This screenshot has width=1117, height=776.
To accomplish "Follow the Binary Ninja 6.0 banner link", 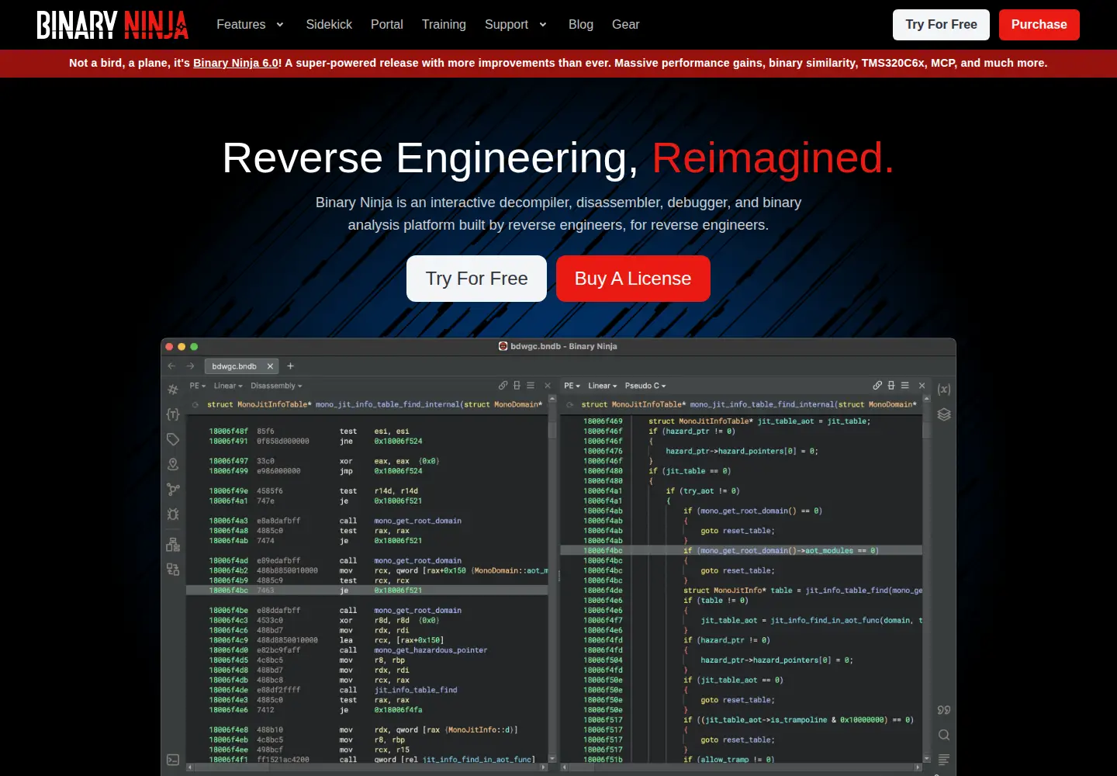I will pyautogui.click(x=236, y=63).
